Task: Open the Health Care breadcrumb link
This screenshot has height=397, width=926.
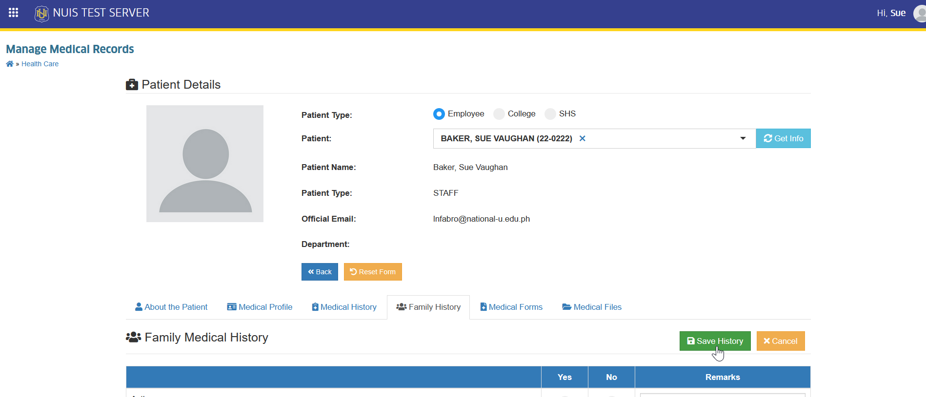Action: tap(40, 64)
